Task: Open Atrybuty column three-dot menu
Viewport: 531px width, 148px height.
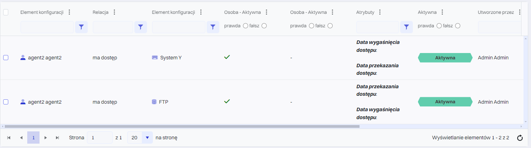Action: click(x=380, y=12)
